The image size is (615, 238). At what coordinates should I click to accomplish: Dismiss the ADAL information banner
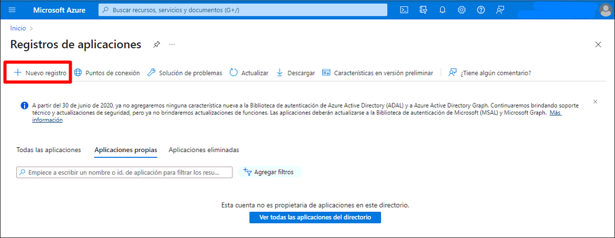coord(596,102)
